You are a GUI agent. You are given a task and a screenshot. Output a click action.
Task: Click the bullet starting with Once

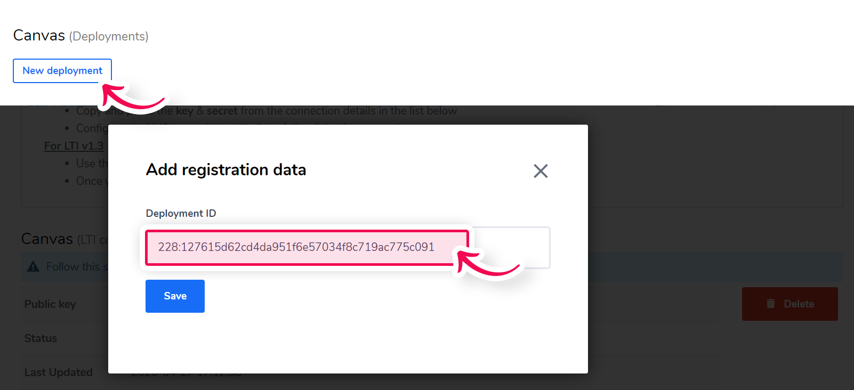point(92,181)
